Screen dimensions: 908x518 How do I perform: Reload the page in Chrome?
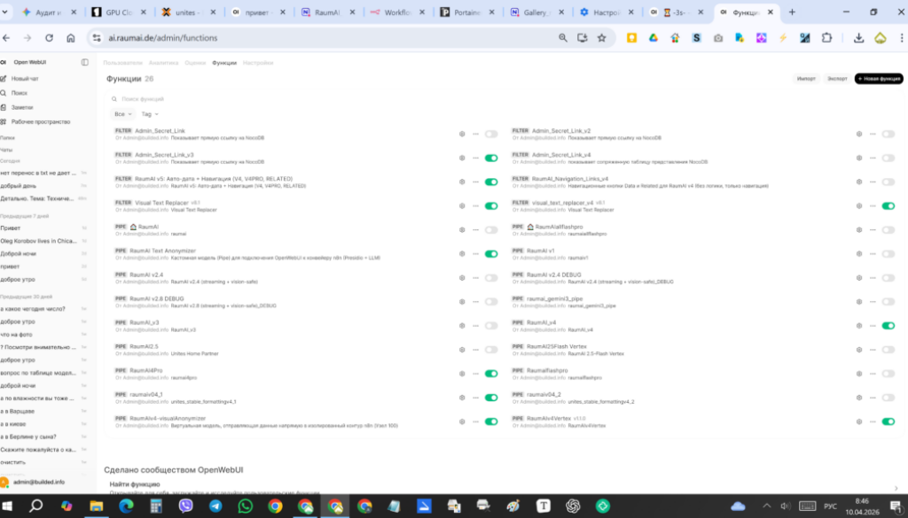(50, 37)
